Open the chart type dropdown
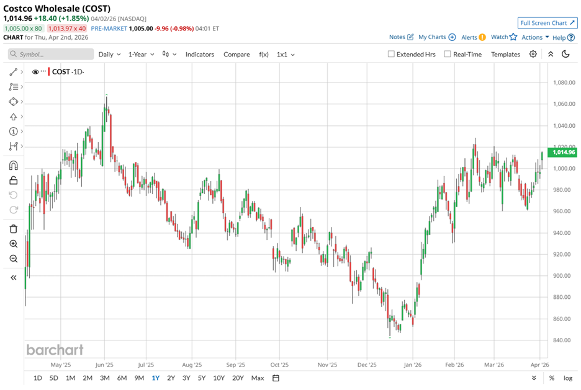 [x=169, y=55]
